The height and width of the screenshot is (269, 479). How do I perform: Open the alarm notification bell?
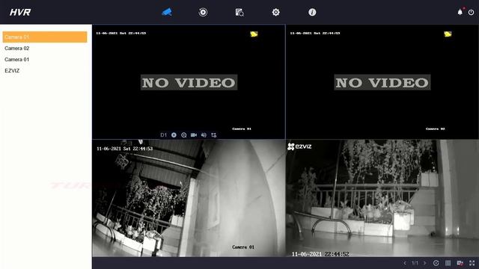(460, 12)
